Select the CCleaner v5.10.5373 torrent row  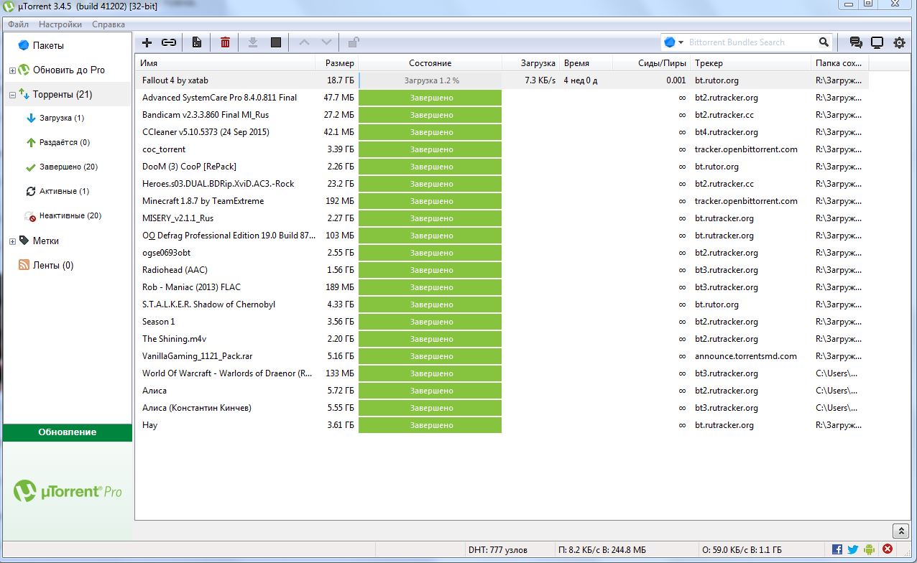502,132
